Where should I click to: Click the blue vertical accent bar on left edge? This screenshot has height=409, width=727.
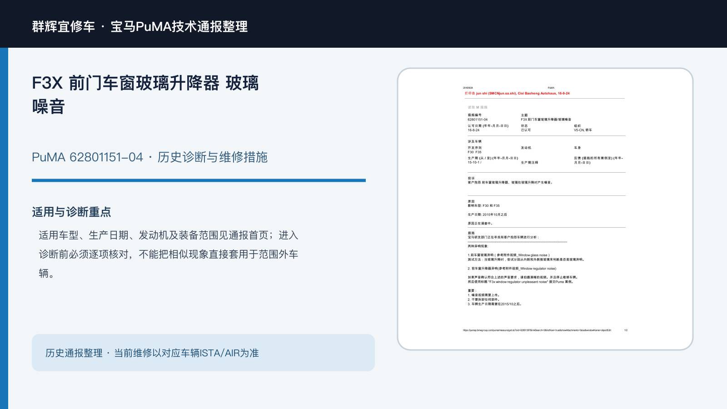tap(4, 228)
